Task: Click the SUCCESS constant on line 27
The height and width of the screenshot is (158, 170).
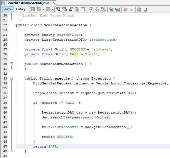Action: [x=77, y=49]
